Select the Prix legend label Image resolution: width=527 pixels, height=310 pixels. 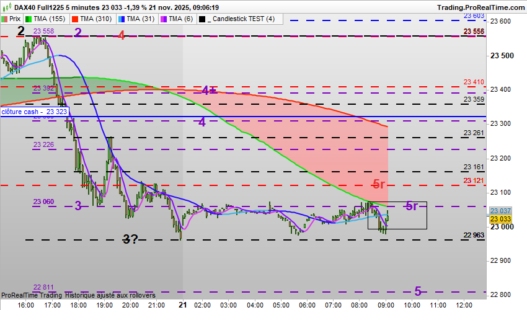click(15, 19)
